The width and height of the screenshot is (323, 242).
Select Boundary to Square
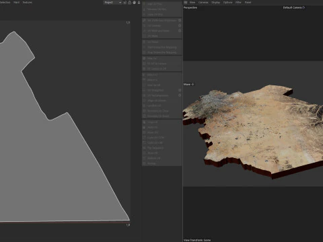pyautogui.click(x=161, y=116)
